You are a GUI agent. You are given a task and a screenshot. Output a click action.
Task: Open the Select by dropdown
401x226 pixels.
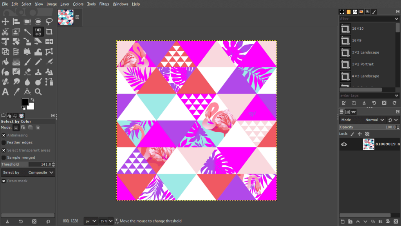coord(41,172)
